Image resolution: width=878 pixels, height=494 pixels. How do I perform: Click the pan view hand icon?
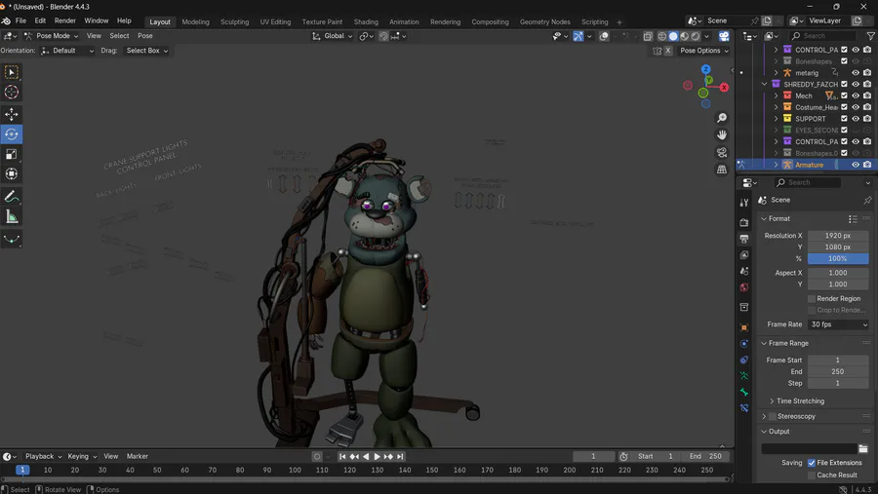click(722, 134)
